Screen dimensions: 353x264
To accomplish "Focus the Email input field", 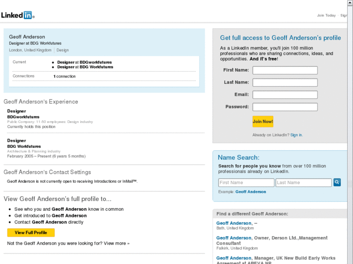I will [x=285, y=94].
